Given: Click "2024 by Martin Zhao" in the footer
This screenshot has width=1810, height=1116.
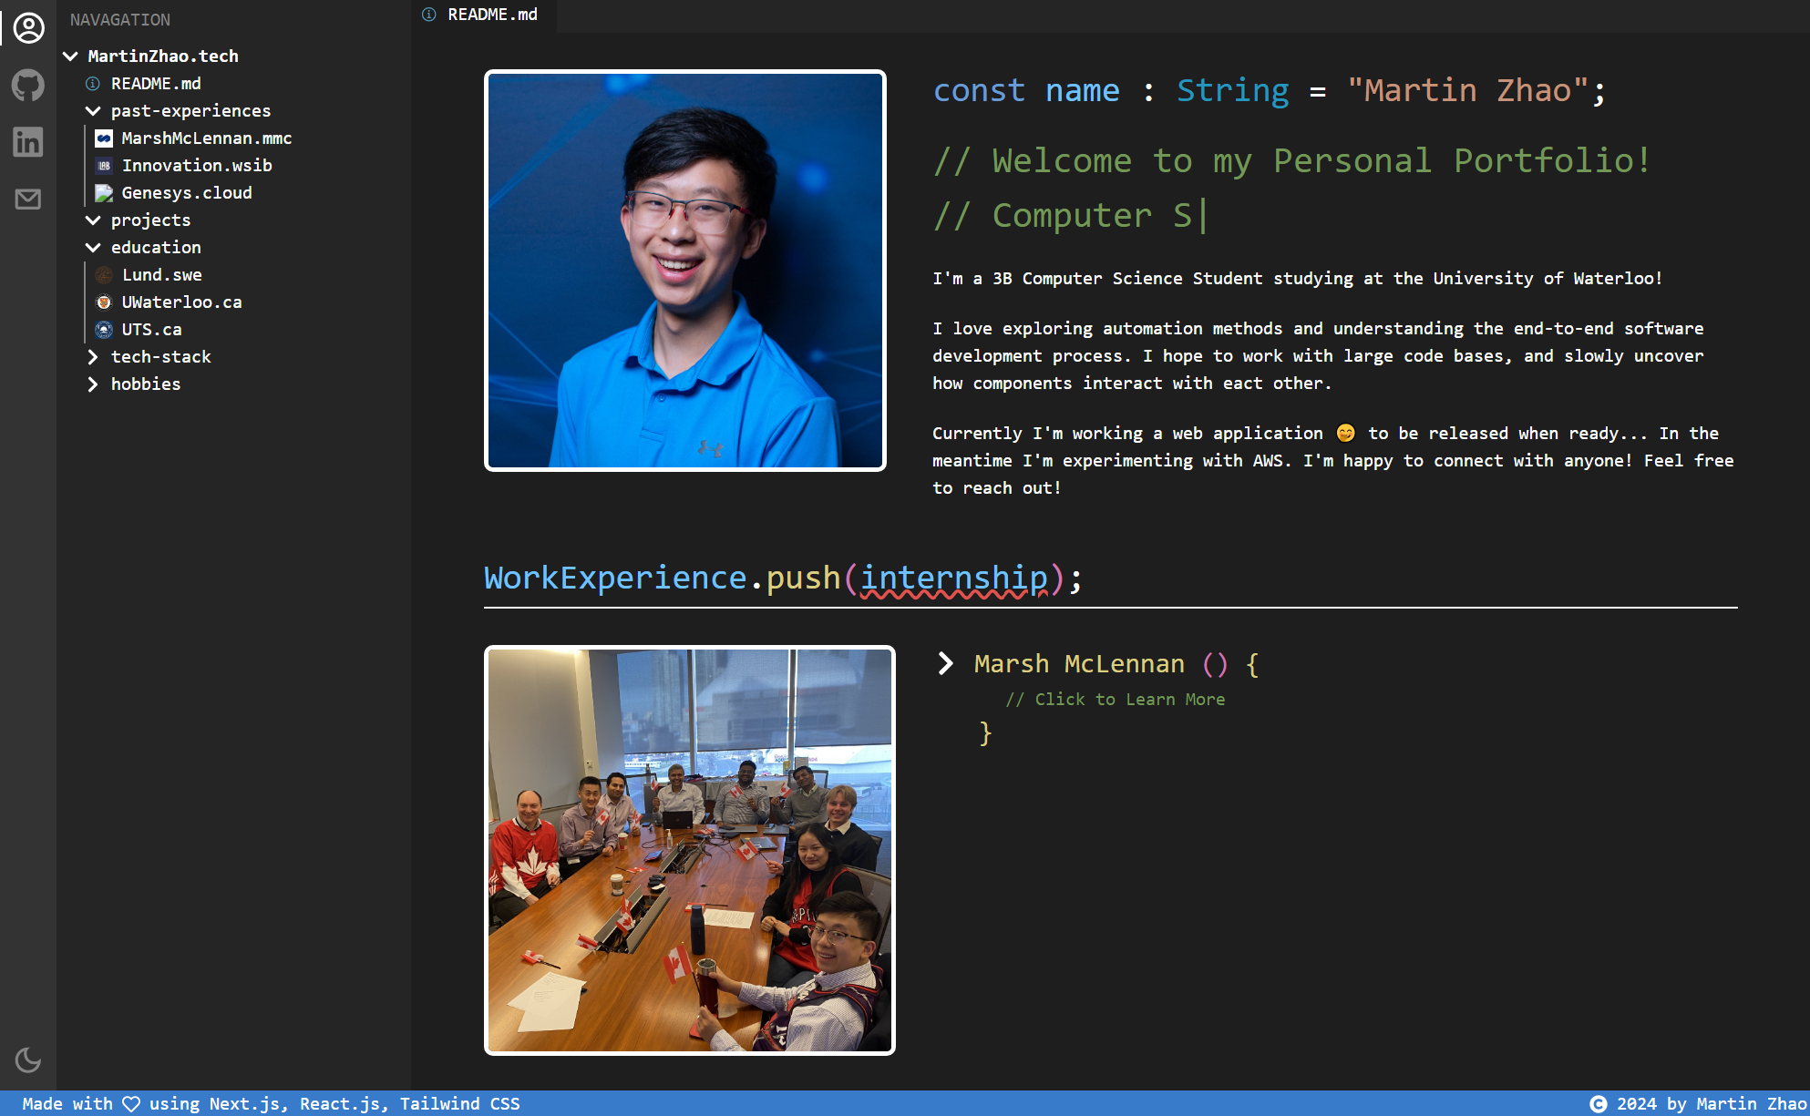Looking at the screenshot, I should pyautogui.click(x=1712, y=1104).
